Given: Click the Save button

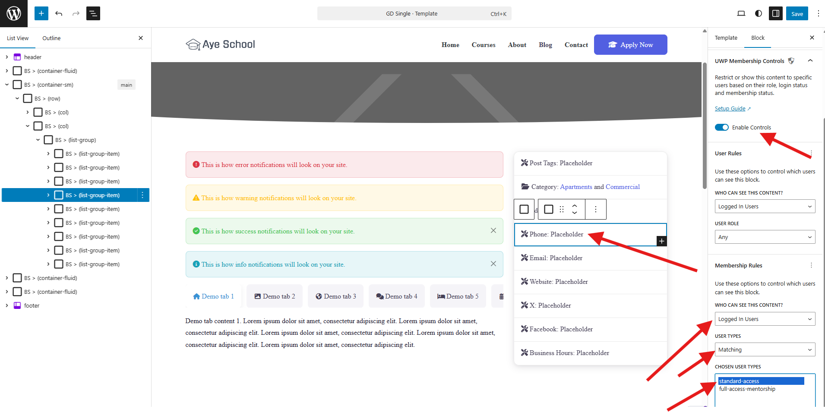Looking at the screenshot, I should click(797, 13).
